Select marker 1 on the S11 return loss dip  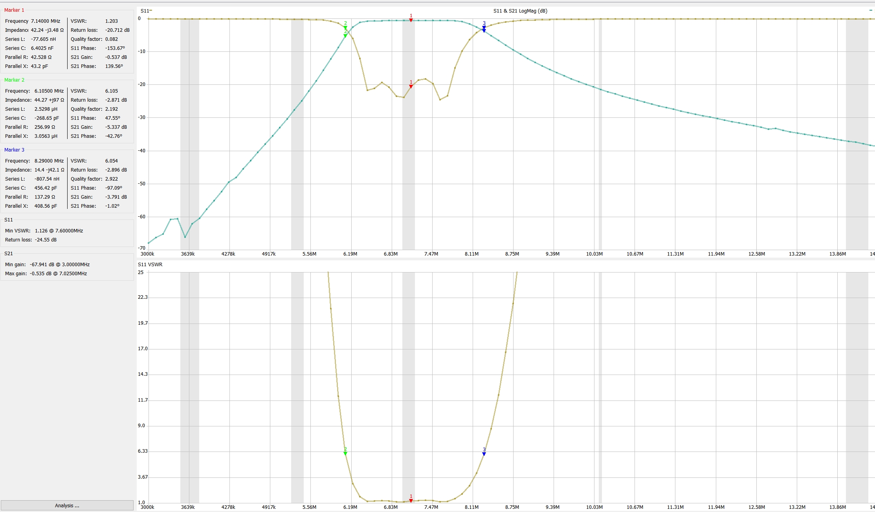411,86
